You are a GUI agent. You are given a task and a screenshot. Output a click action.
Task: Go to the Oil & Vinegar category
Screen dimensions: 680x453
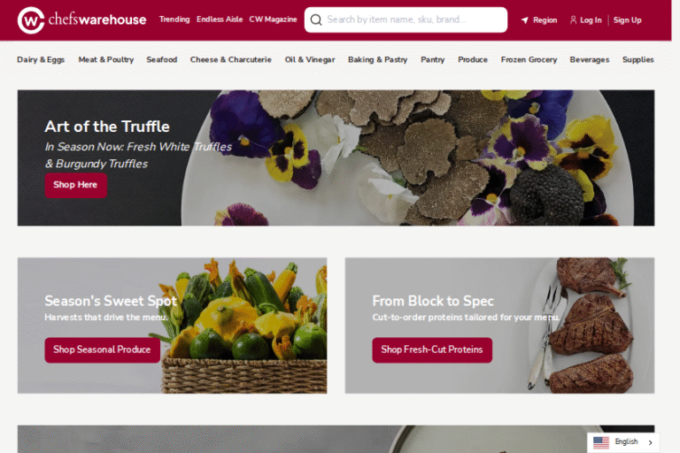[x=310, y=60]
